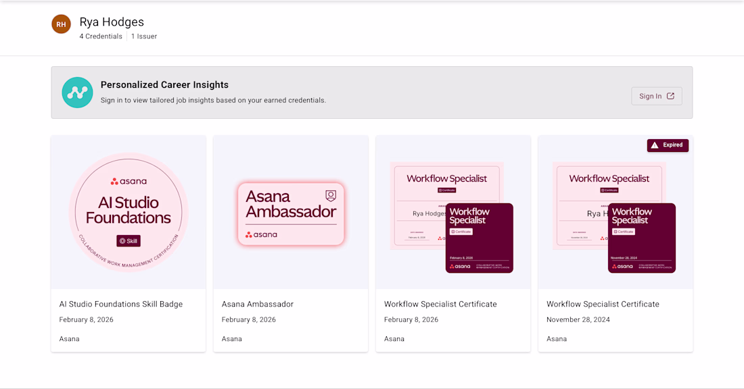The width and height of the screenshot is (744, 389).
Task: Click the teal Career Insights graph icon
Action: coord(77,93)
